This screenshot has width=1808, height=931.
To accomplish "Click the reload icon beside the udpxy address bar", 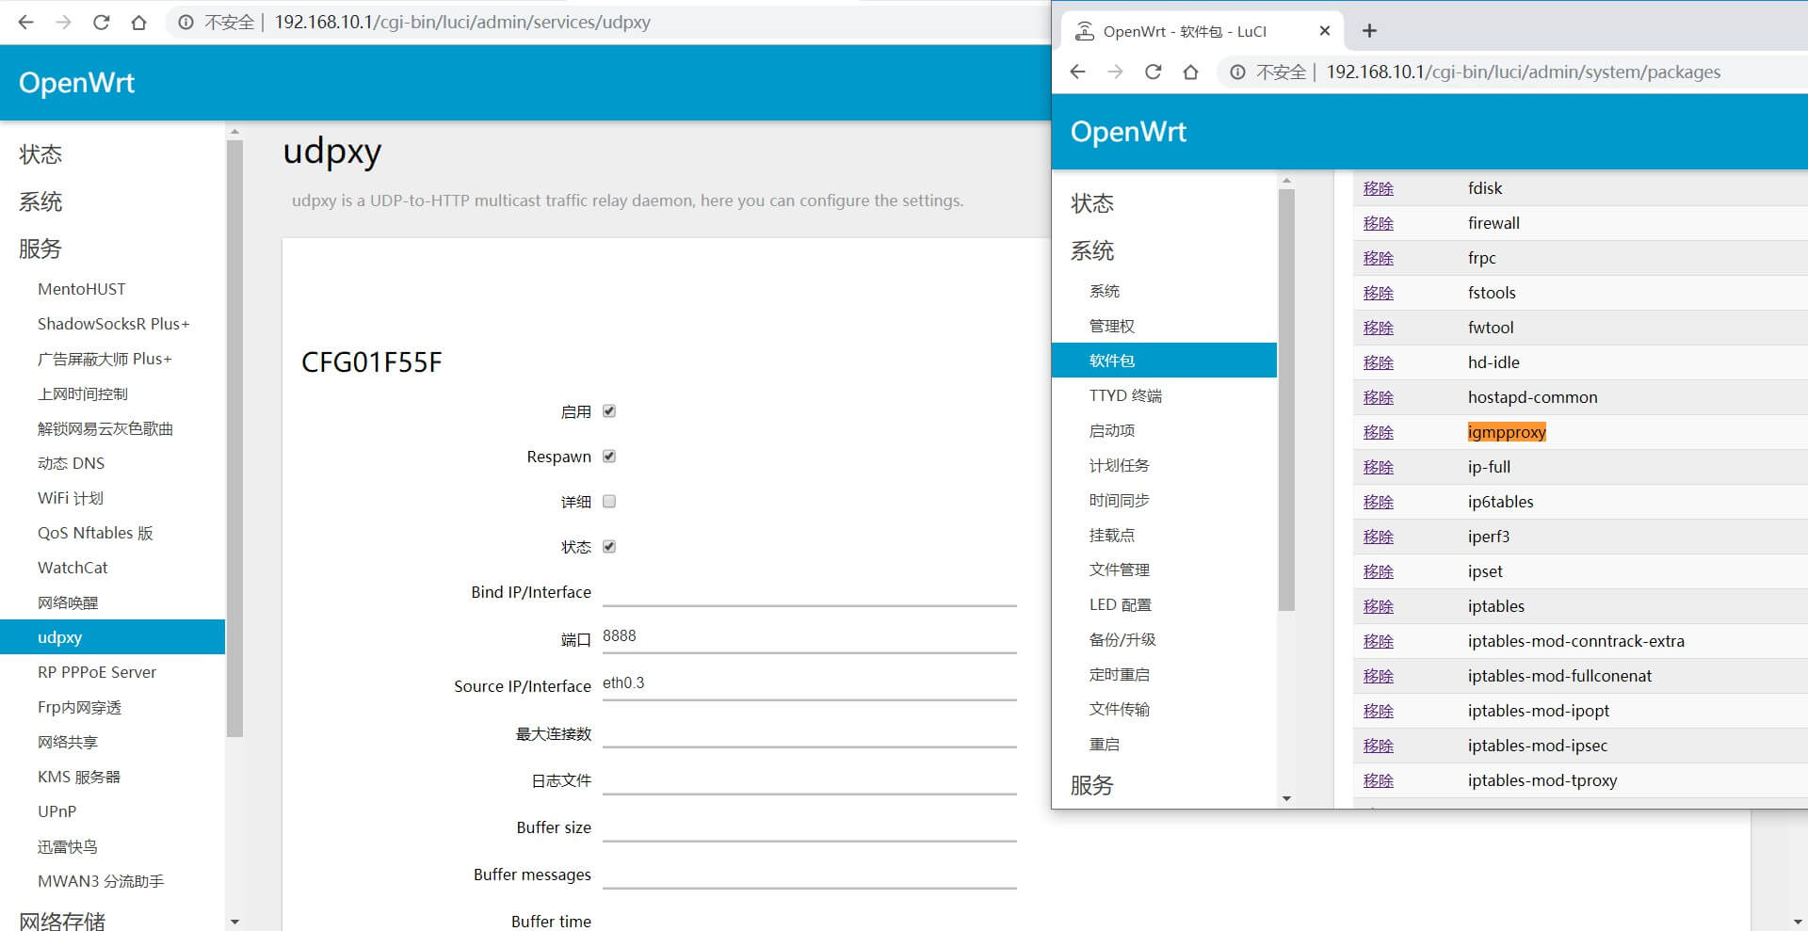I will pyautogui.click(x=102, y=23).
